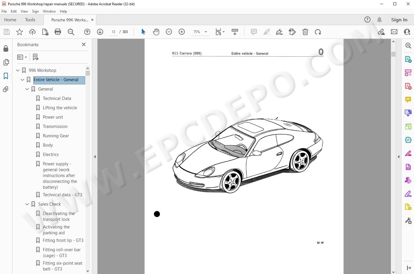Open the Technical Data bookmark

click(57, 98)
